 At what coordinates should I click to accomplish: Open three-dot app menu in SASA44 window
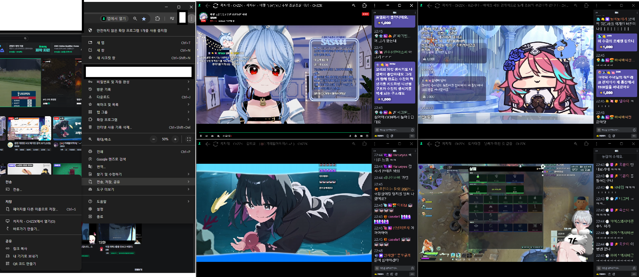click(x=375, y=5)
